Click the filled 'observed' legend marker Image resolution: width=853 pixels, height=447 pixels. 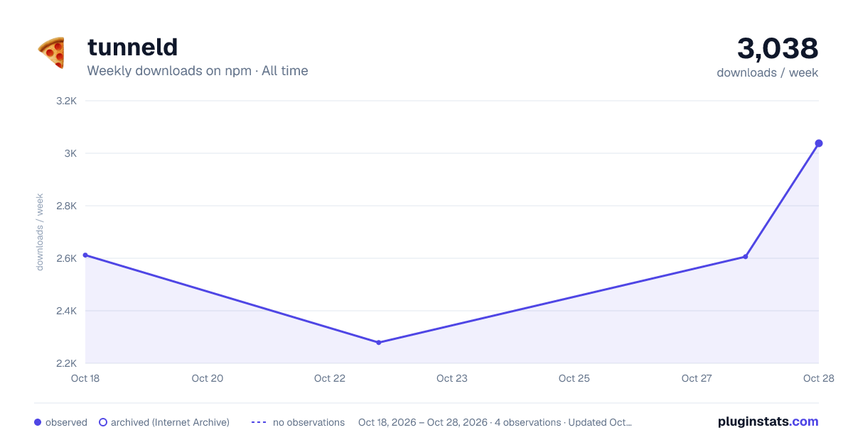coord(38,422)
